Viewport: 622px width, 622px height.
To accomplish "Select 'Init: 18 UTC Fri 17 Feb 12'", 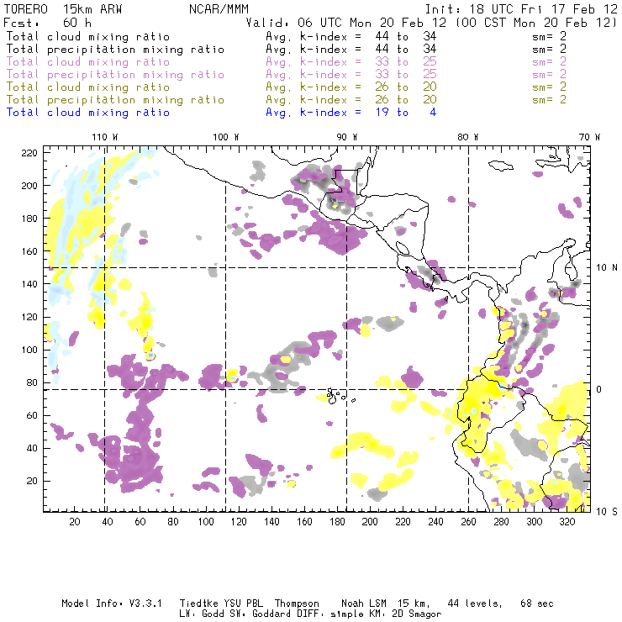I will (x=521, y=9).
